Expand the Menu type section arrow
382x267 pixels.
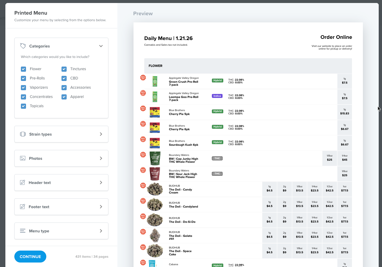(x=101, y=231)
